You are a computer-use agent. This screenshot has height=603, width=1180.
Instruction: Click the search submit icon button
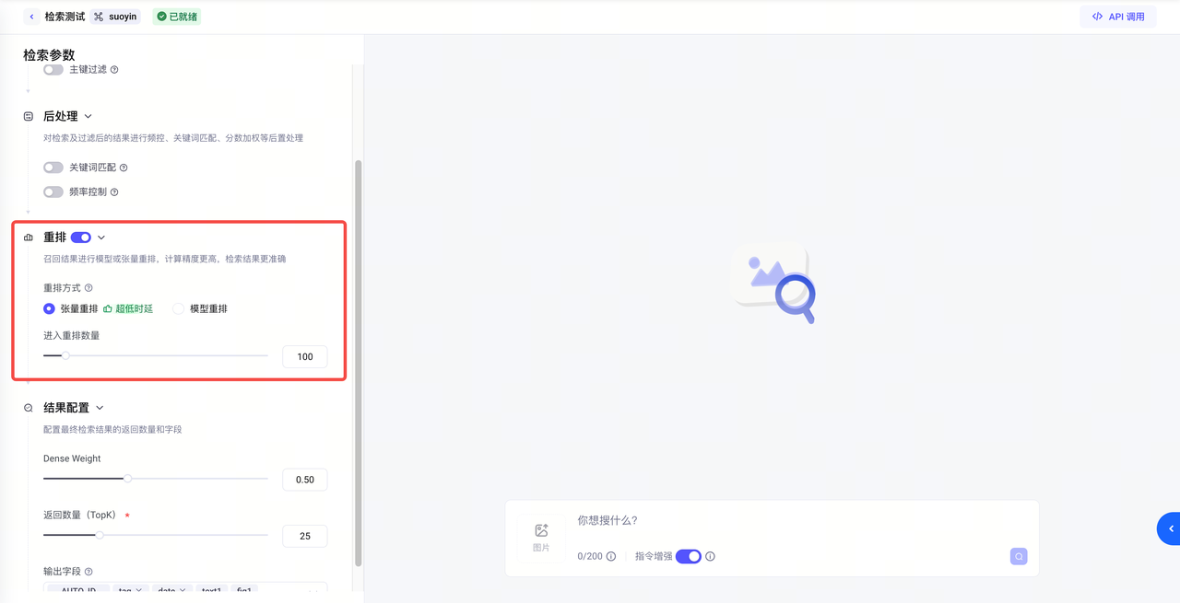click(x=1019, y=556)
